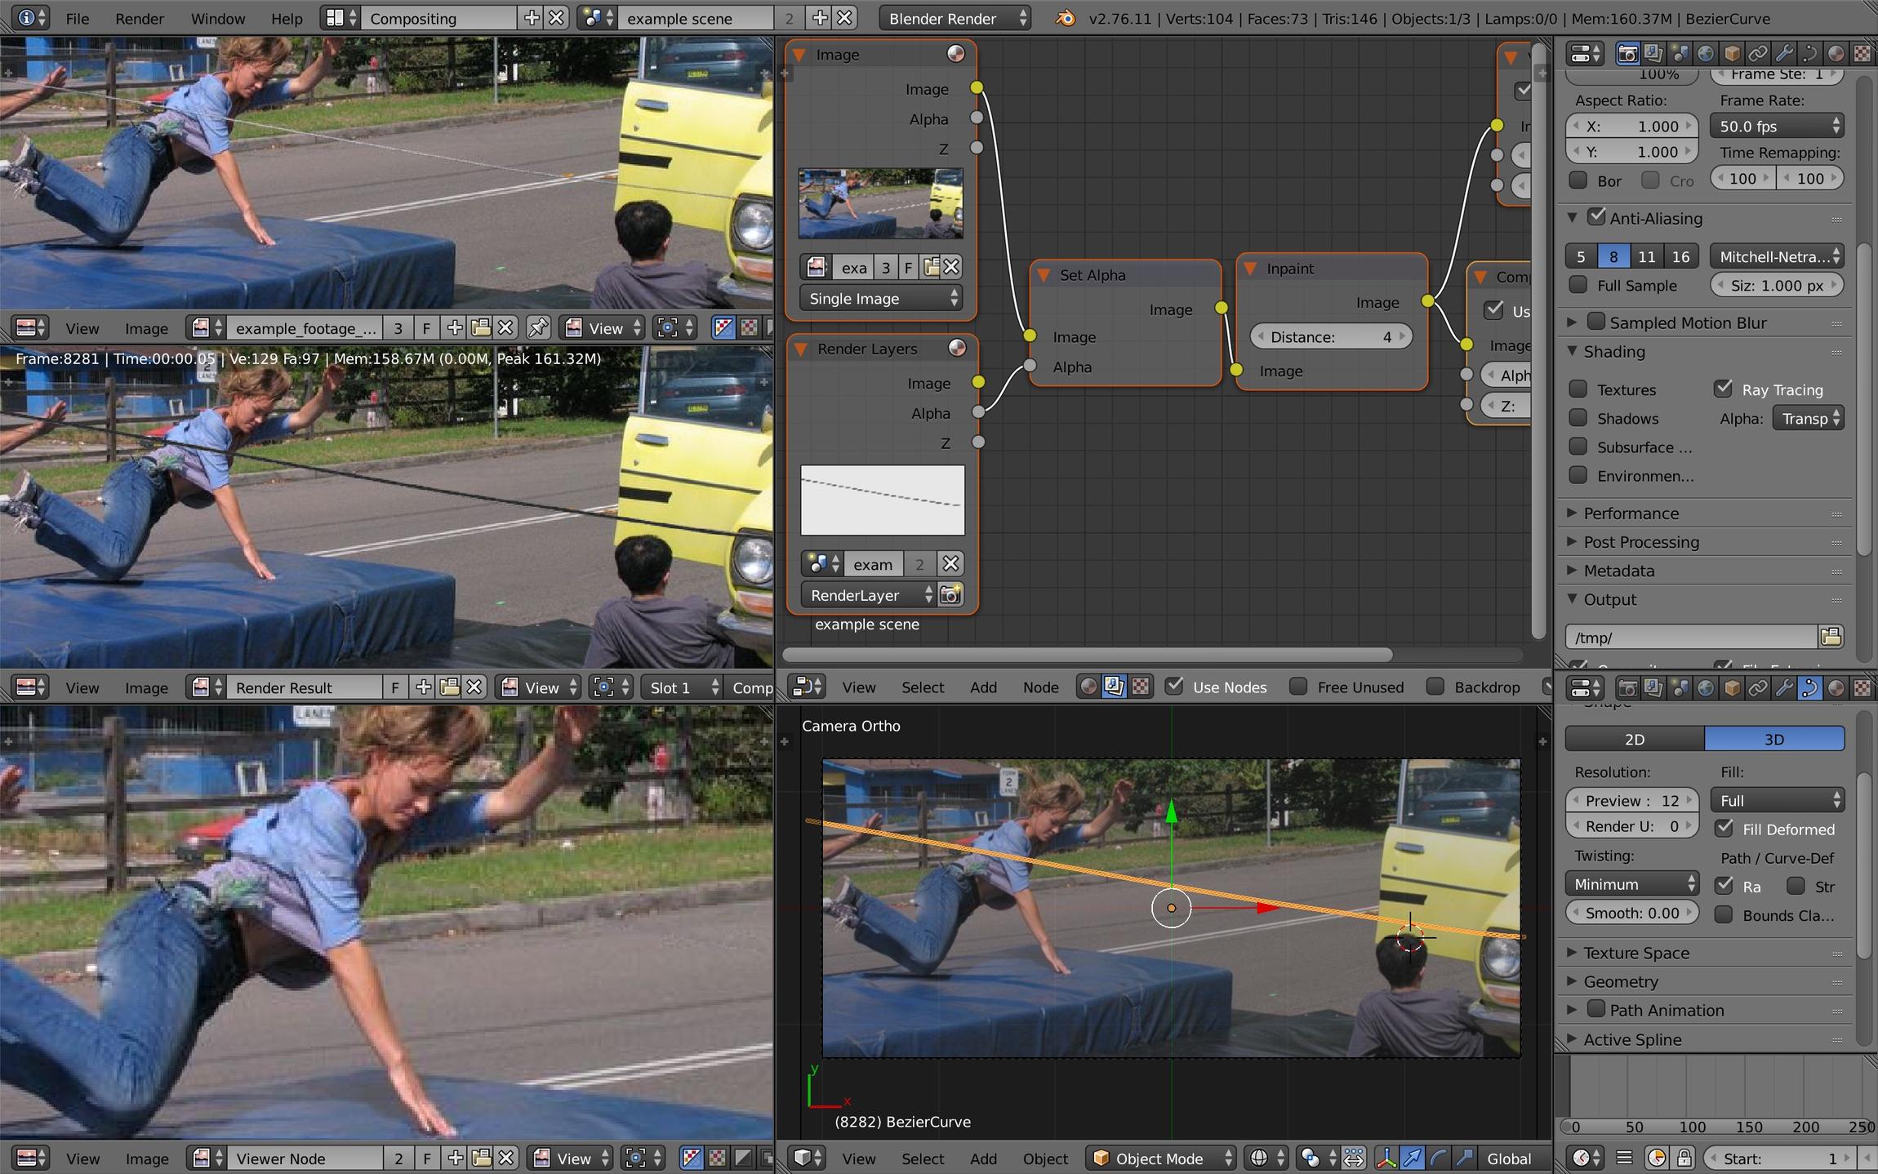Adjust the Inpaint Distance slider

[x=1331, y=336]
